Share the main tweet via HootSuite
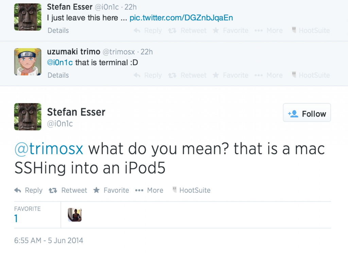 point(191,190)
